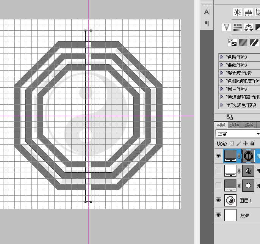Add a Vibrance adjustment layer
The width and height of the screenshot is (260, 244).
coord(227,27)
